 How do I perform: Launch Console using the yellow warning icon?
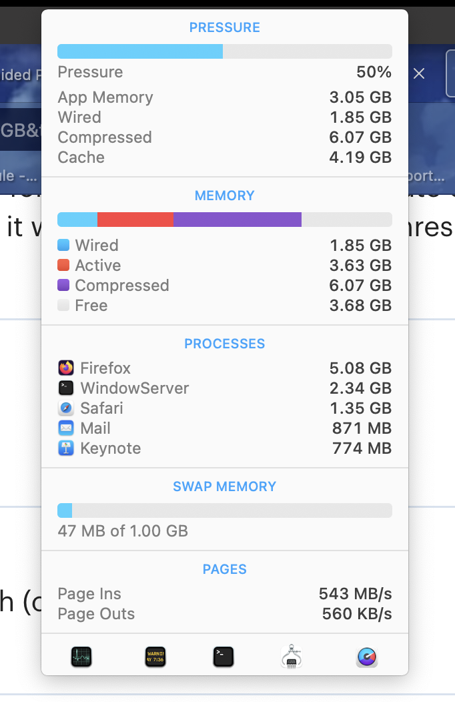[x=155, y=657]
